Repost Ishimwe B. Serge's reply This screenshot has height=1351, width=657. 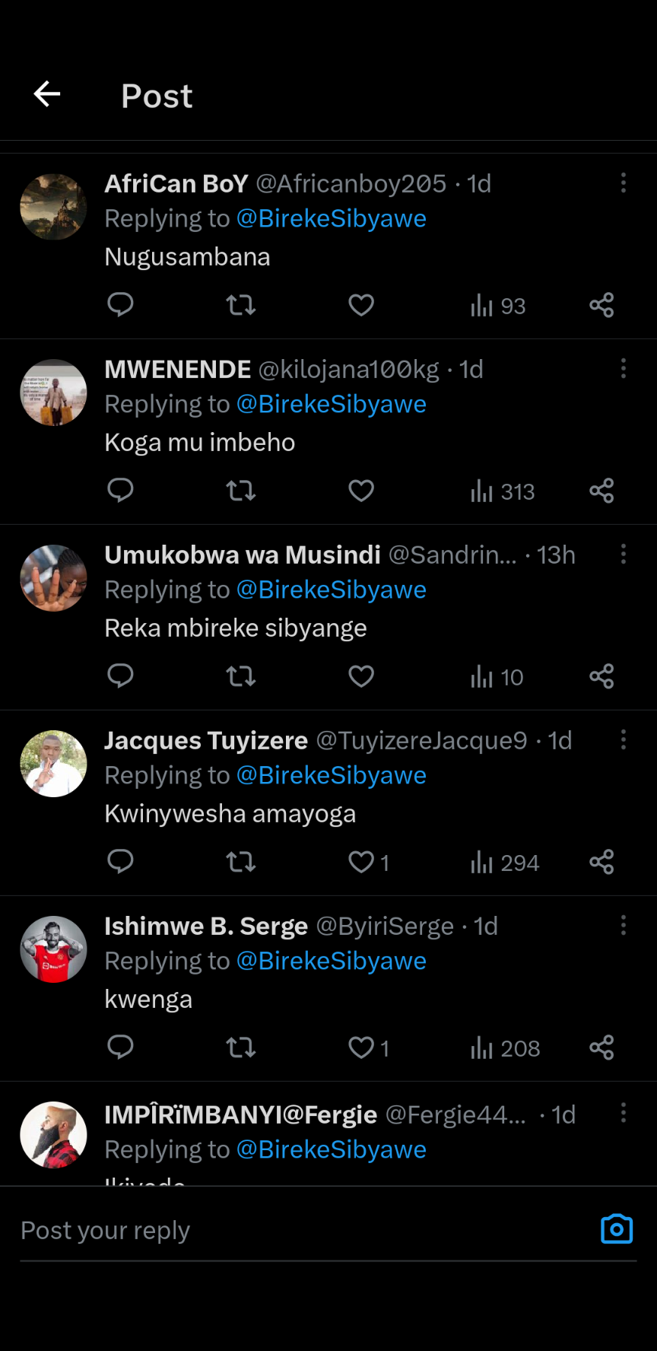tap(240, 1047)
